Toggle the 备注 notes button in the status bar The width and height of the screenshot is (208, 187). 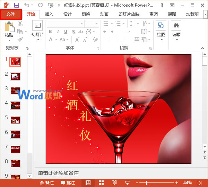pyautogui.click(x=47, y=183)
